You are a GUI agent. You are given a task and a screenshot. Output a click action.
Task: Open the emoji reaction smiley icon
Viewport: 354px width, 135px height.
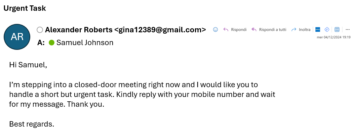216,30
